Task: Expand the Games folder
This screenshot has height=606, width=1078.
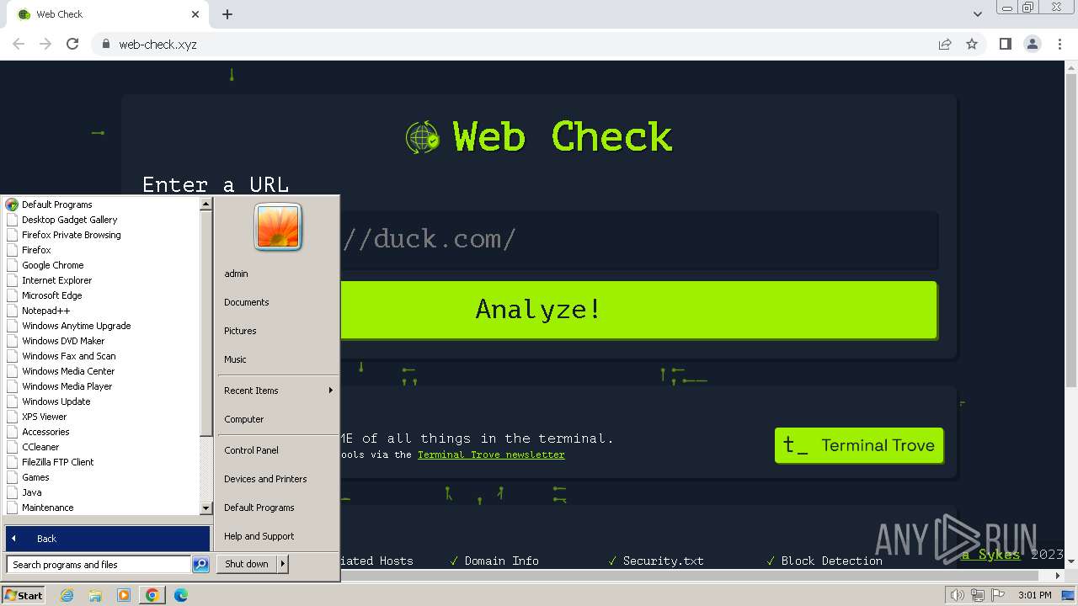Action: (35, 477)
